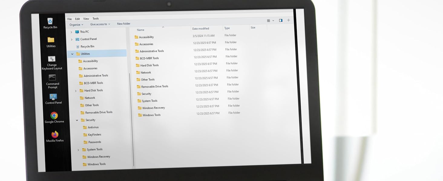Select Network in the navigation tree

pyautogui.click(x=90, y=98)
